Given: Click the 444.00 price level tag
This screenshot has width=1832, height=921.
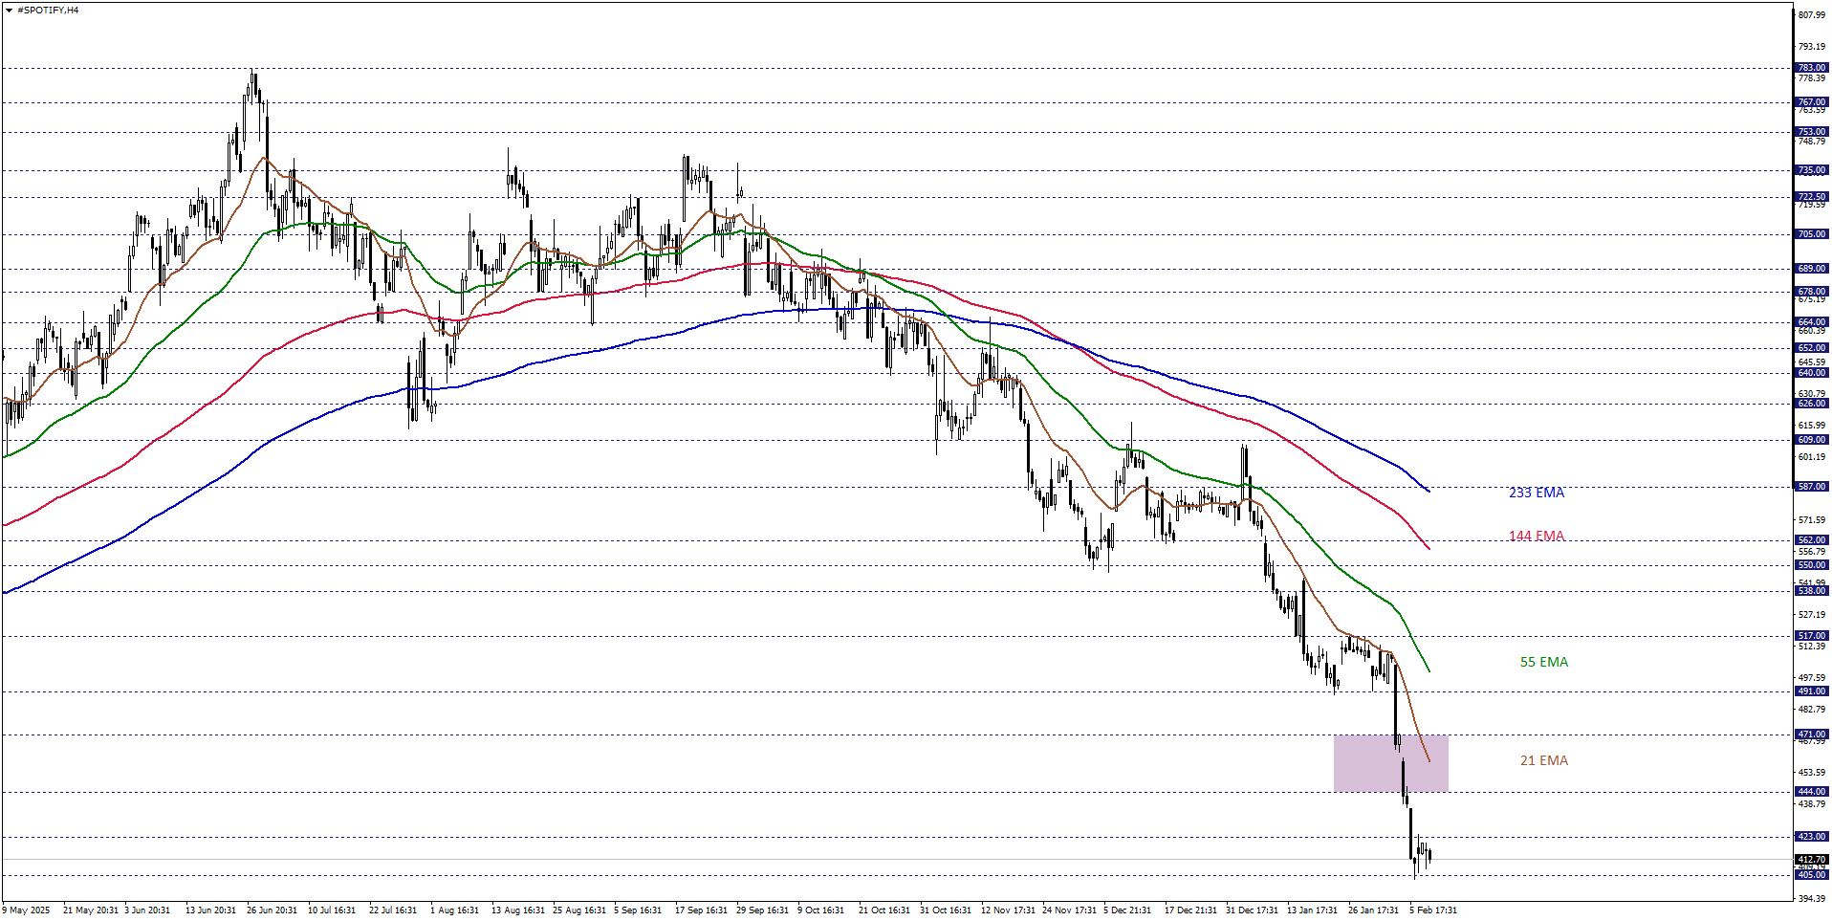Looking at the screenshot, I should coord(1811,792).
